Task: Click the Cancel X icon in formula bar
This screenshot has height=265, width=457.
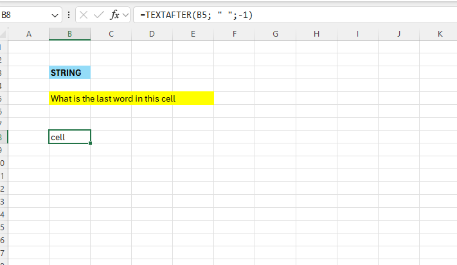Action: click(x=84, y=15)
